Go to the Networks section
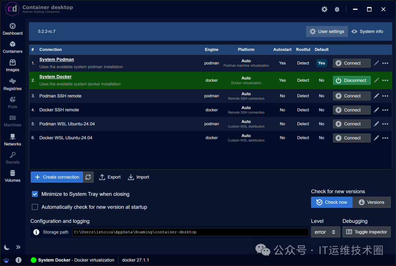 pos(12,140)
